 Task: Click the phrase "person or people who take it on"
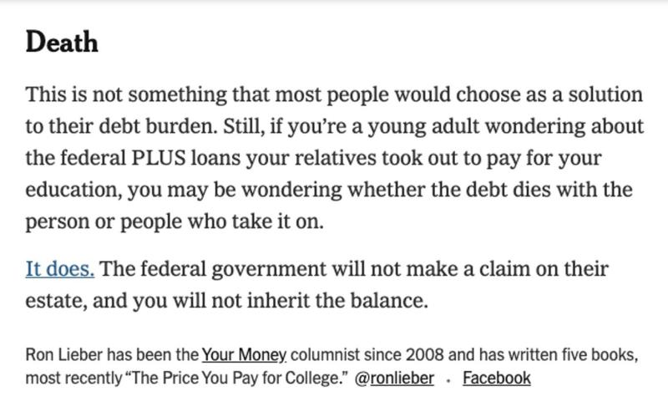(x=173, y=222)
